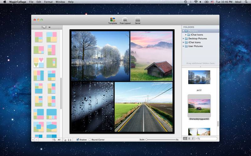251x156 pixels.
Task: Switch to the Template mode
Action: tap(113, 21)
